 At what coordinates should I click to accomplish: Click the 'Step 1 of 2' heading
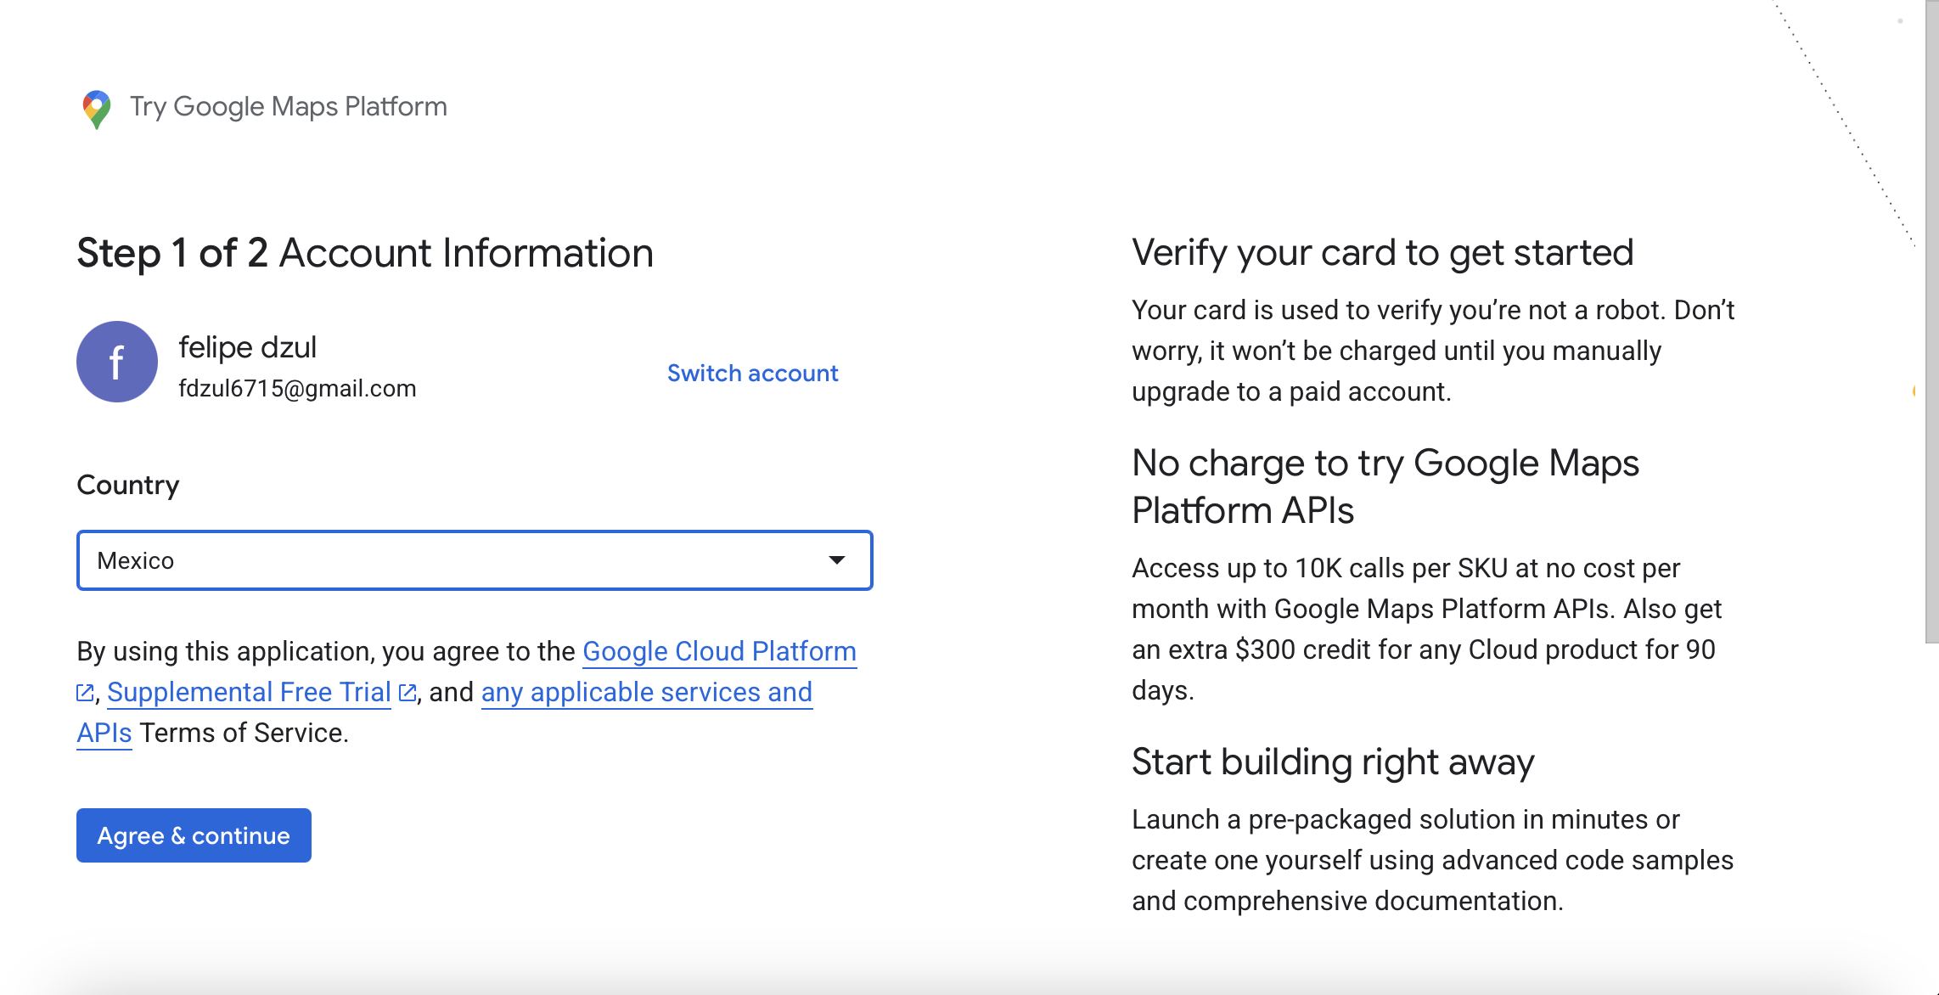pyautogui.click(x=172, y=253)
